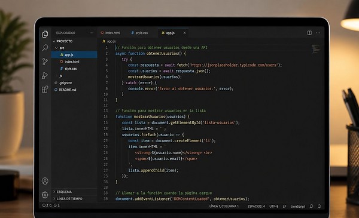Click ESPACIOS: 4 indentation setting
359x218 pixels.
click(x=256, y=206)
